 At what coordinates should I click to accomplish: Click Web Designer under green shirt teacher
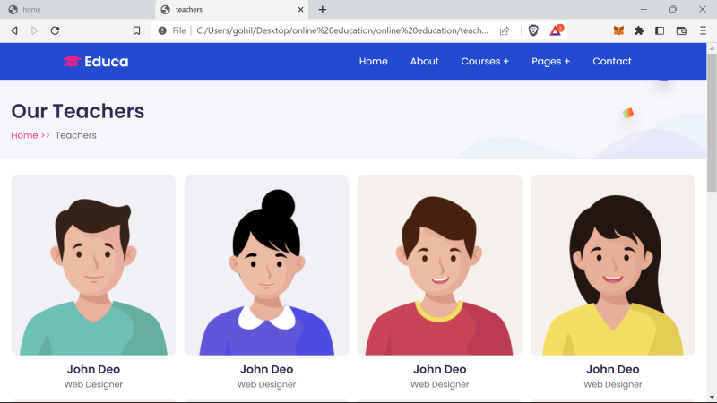coord(93,385)
